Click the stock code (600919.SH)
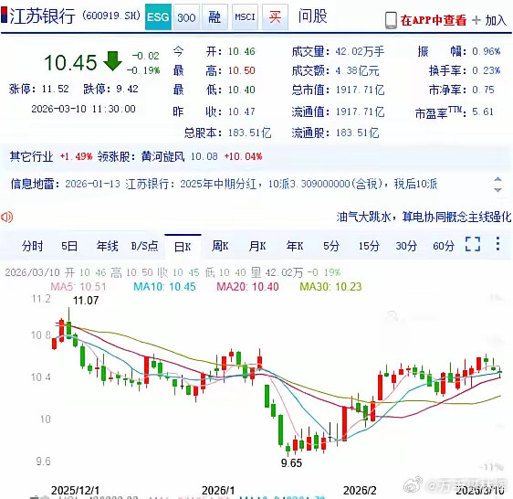513x499 pixels. pos(111,16)
